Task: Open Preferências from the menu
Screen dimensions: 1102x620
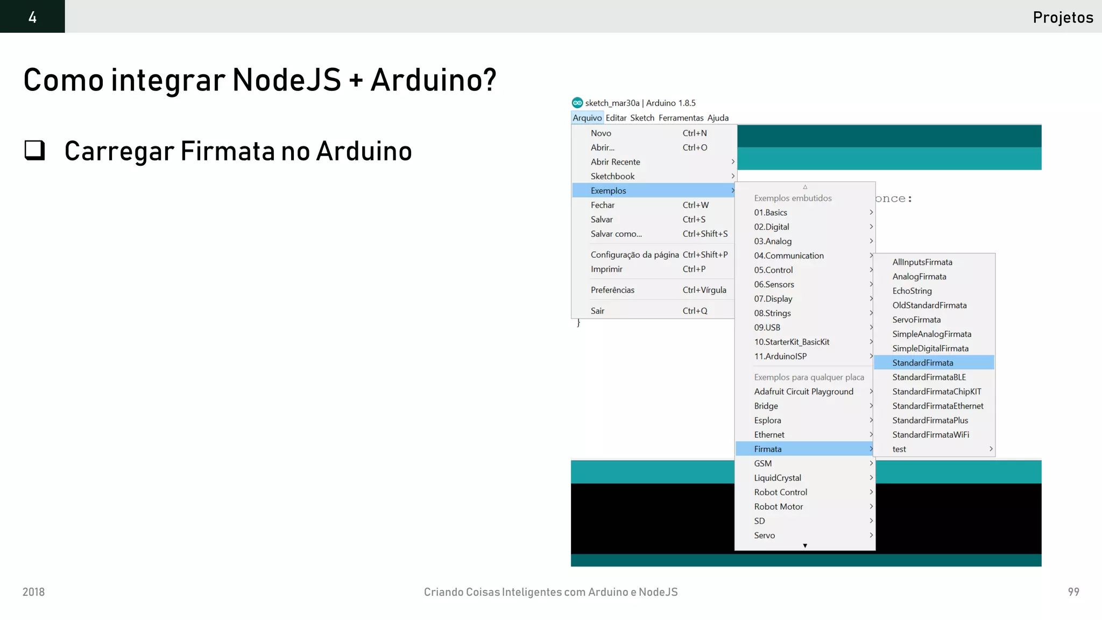Action: tap(654, 290)
